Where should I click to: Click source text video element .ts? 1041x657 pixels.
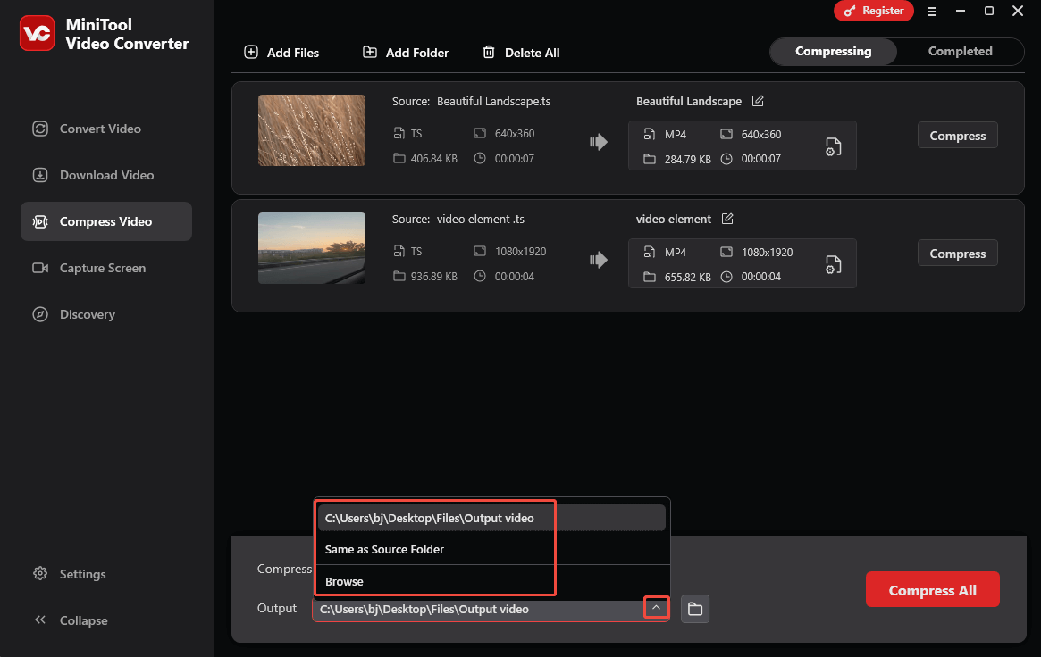480,220
